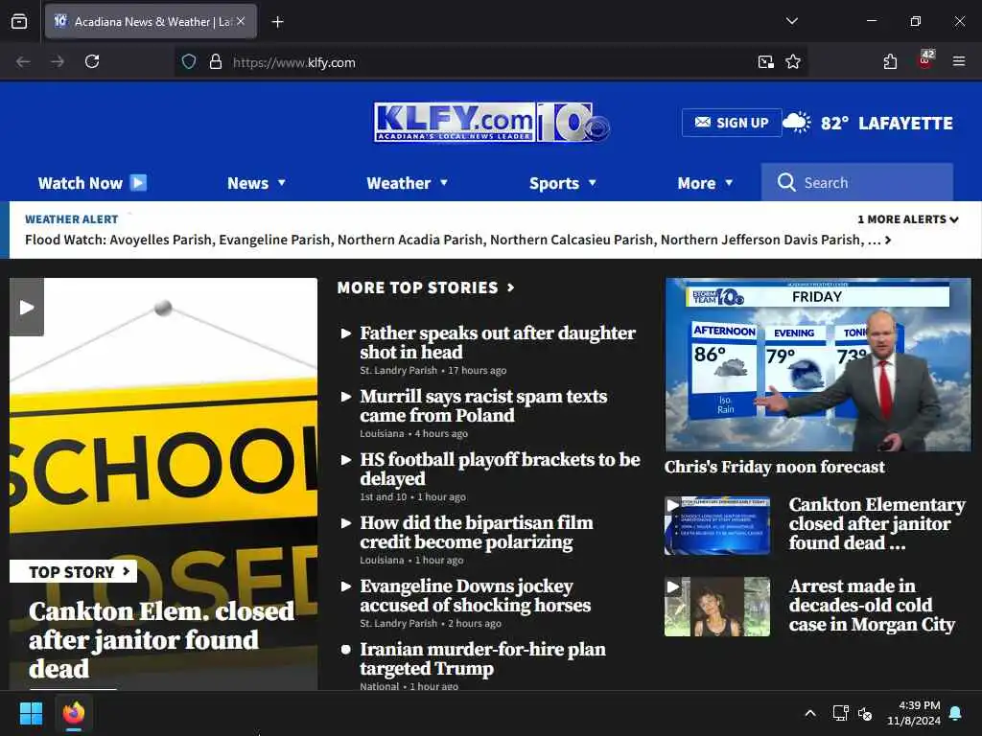Expand the Sports dropdown arrow
This screenshot has height=736, width=982.
click(x=593, y=183)
